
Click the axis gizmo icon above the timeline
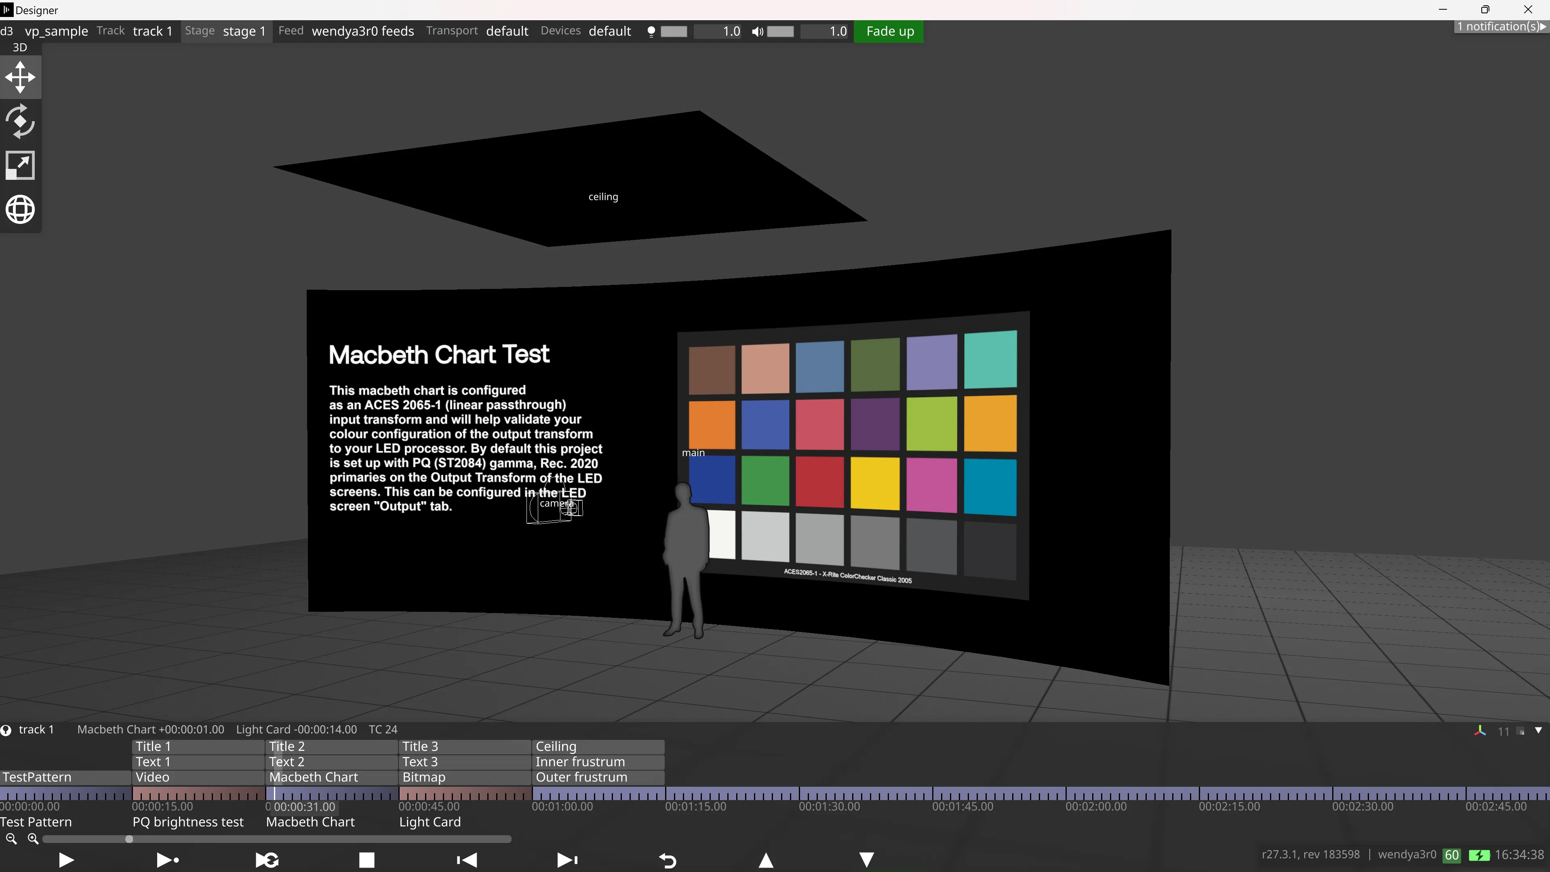(1480, 730)
